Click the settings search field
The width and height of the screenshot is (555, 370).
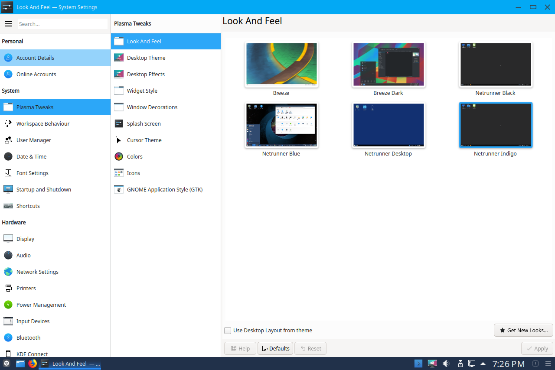point(62,24)
